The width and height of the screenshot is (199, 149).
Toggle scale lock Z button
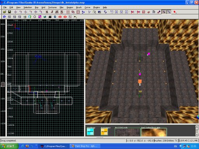point(127,12)
